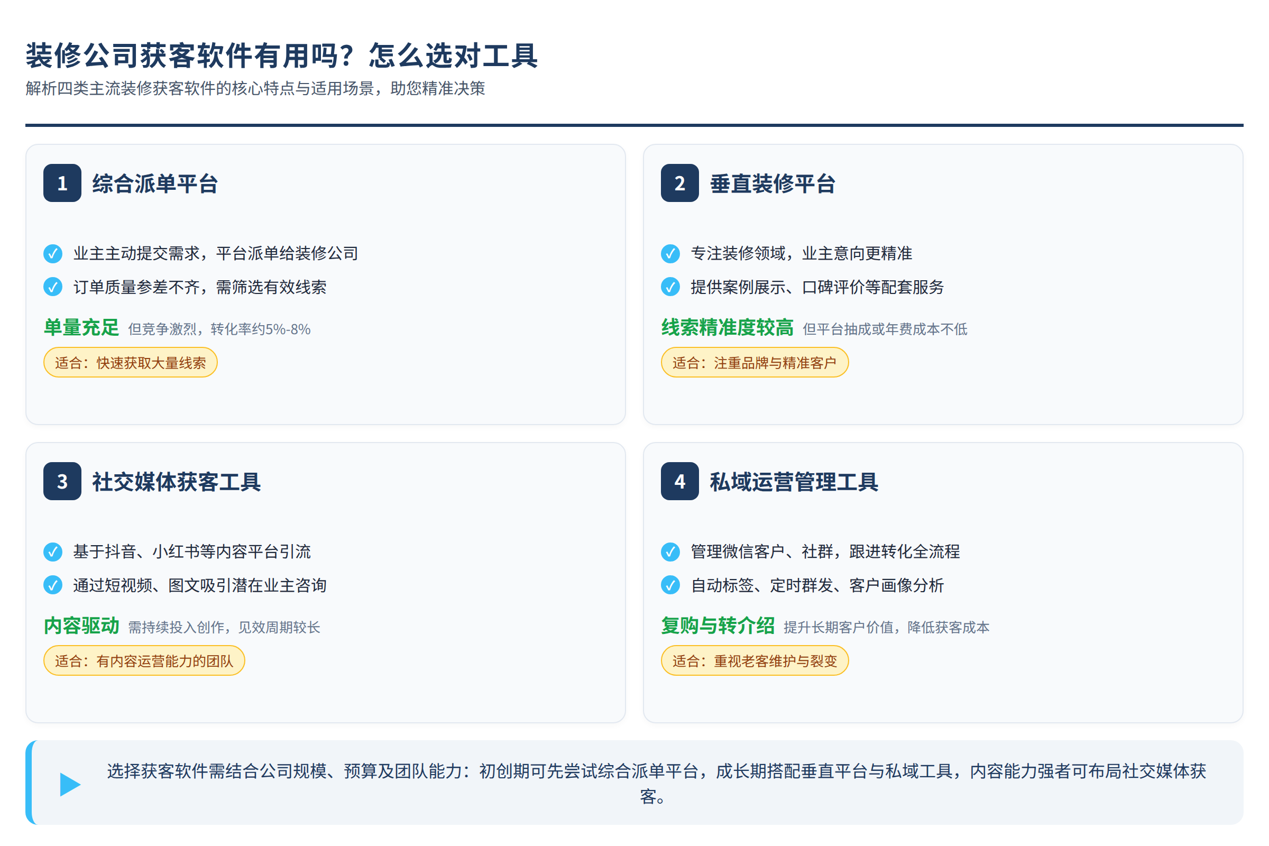Screen dimensions: 1269x846
Task: Click the green highlight 复购与转介绍
Action: pyautogui.click(x=718, y=626)
